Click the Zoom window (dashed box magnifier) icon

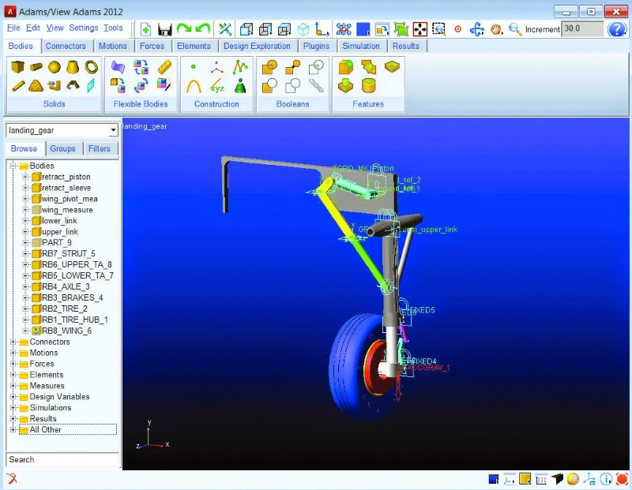pos(438,29)
